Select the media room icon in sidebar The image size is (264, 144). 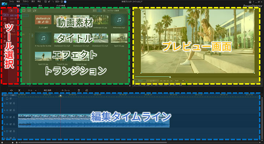[x=5, y=15]
